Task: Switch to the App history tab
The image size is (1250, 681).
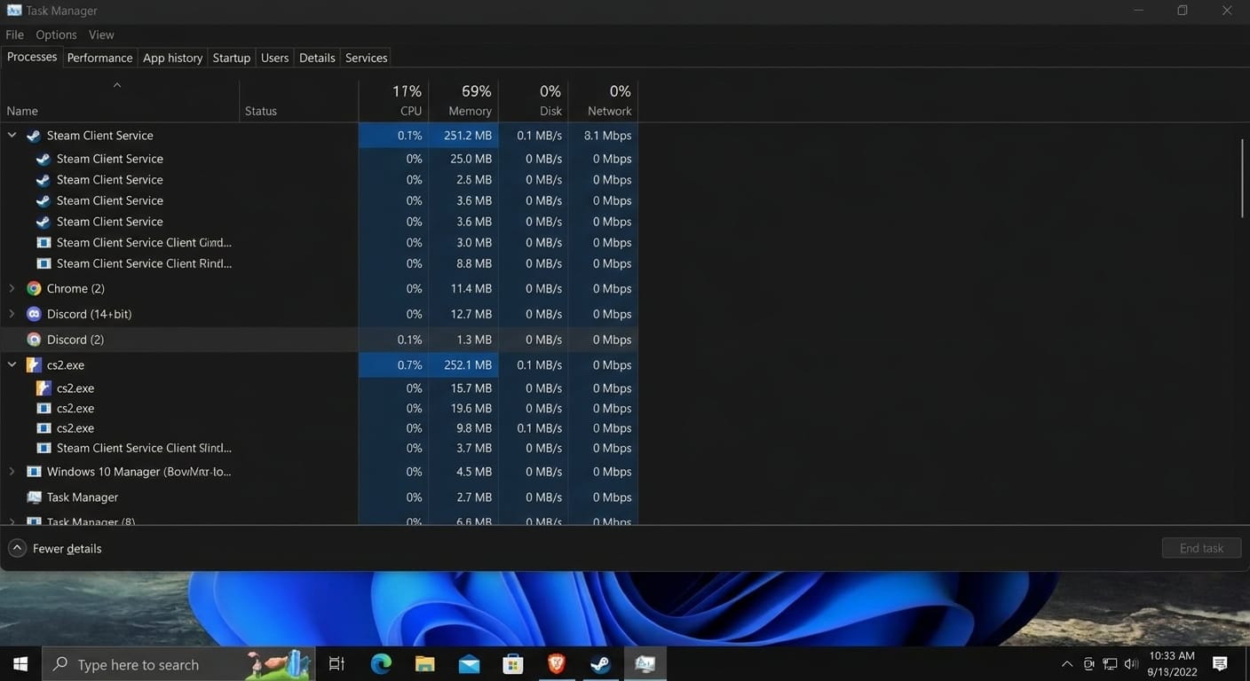Action: click(173, 58)
